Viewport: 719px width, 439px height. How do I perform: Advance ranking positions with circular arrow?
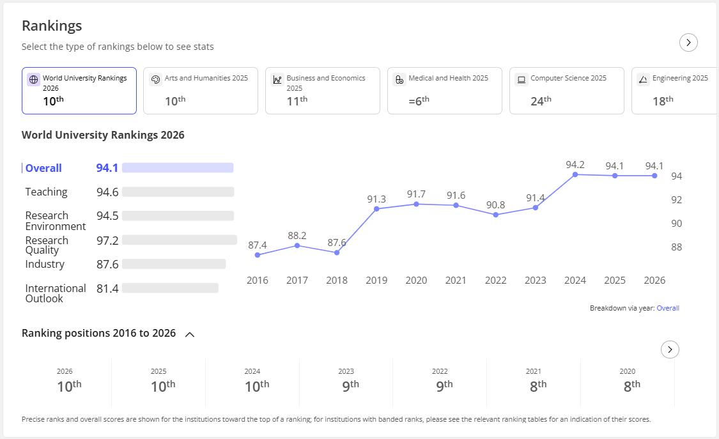(x=670, y=350)
